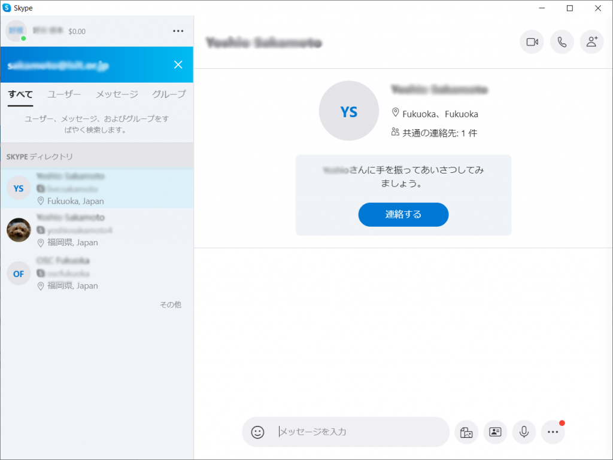Click the メッセージを入力 text field

click(359, 432)
